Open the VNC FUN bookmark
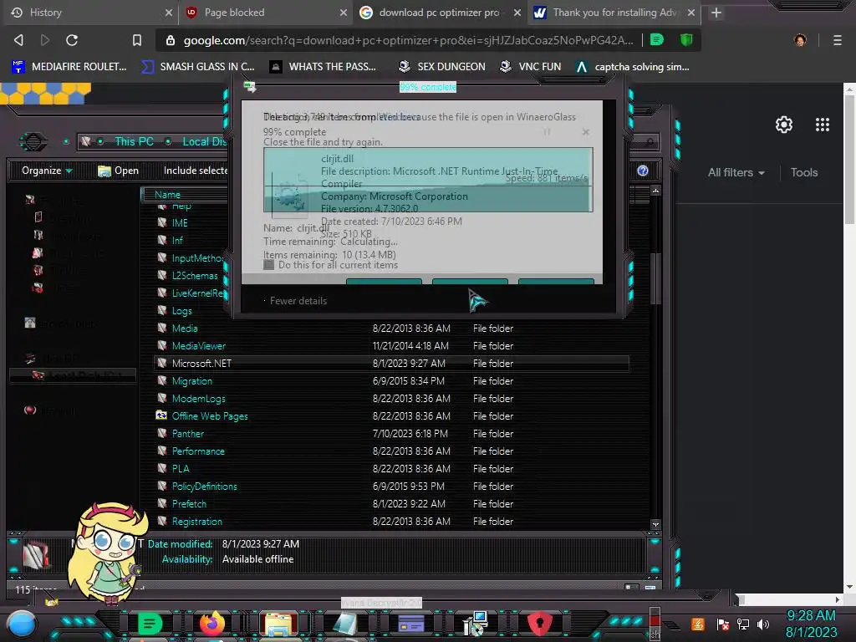Screen dimensions: 856x642 (x=530, y=67)
